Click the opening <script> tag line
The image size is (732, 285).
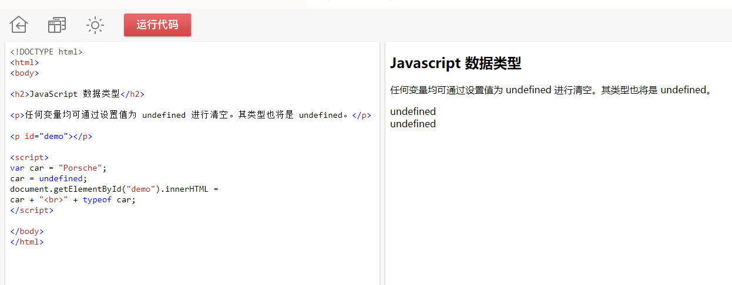[x=29, y=157]
